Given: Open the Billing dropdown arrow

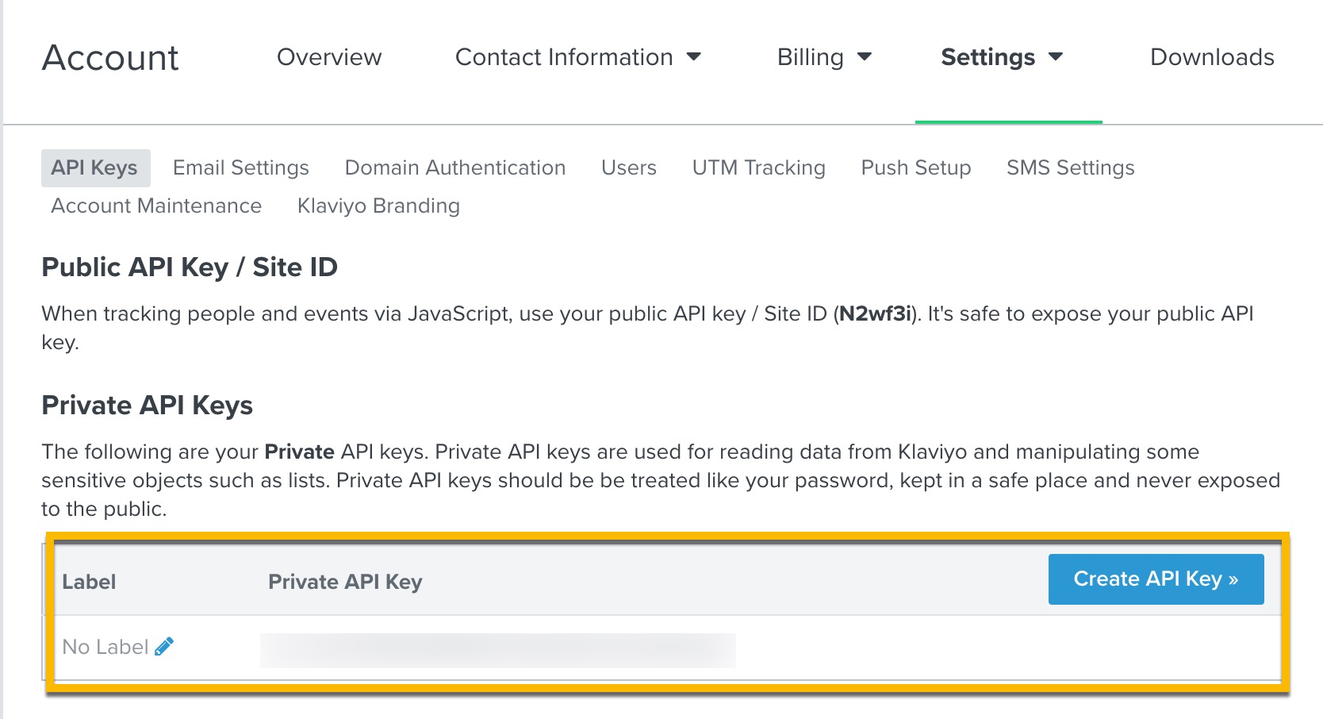Looking at the screenshot, I should tap(865, 57).
